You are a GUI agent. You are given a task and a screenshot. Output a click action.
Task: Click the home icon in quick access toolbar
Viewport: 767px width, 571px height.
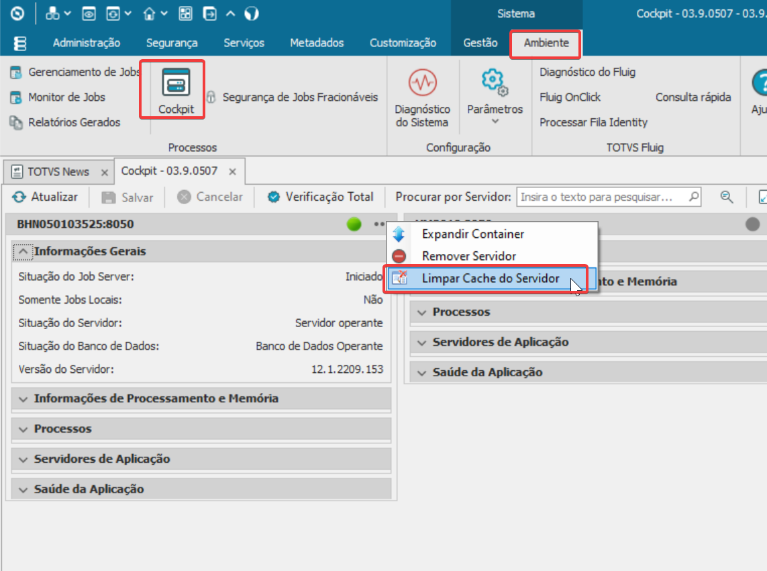pyautogui.click(x=149, y=13)
